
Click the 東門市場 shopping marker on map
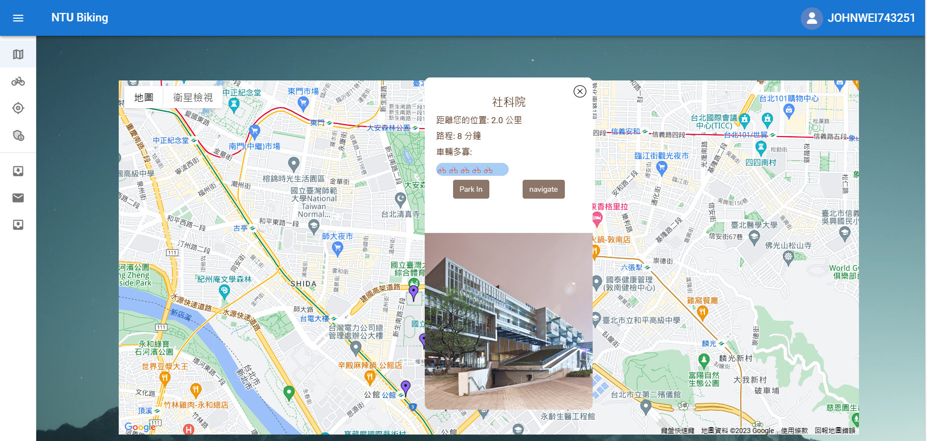303,103
